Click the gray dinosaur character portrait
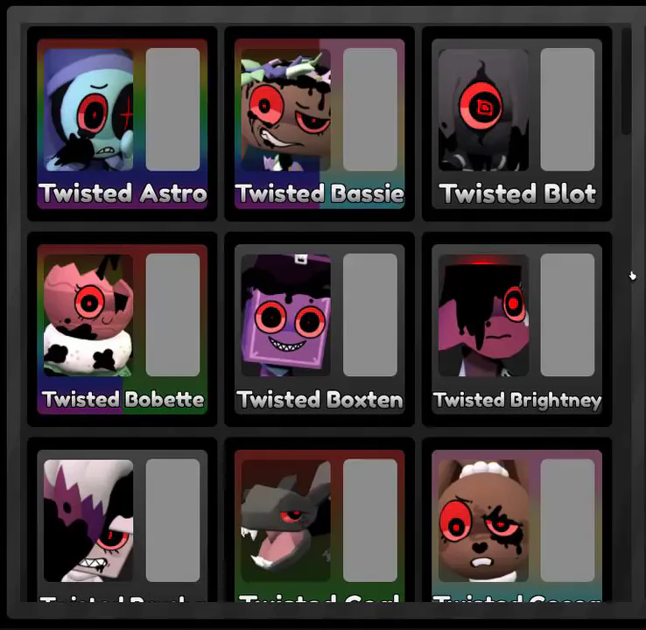The image size is (646, 630). pos(285,521)
